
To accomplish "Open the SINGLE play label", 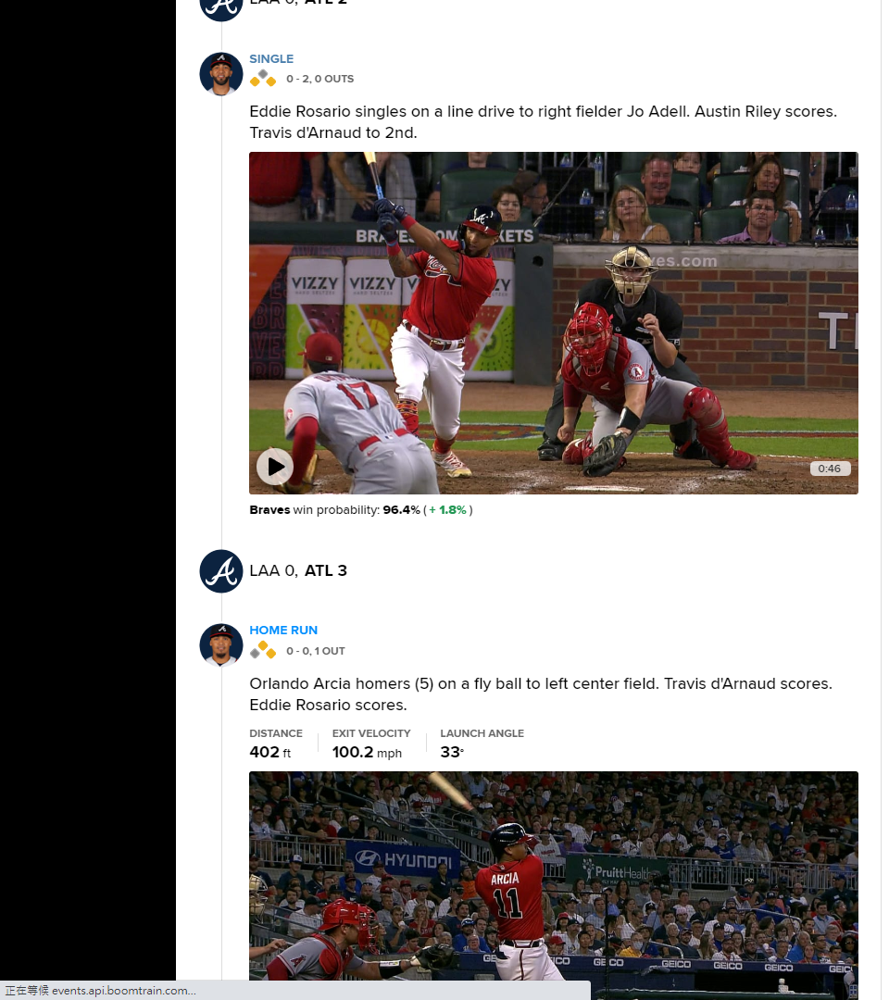I will click(x=271, y=58).
